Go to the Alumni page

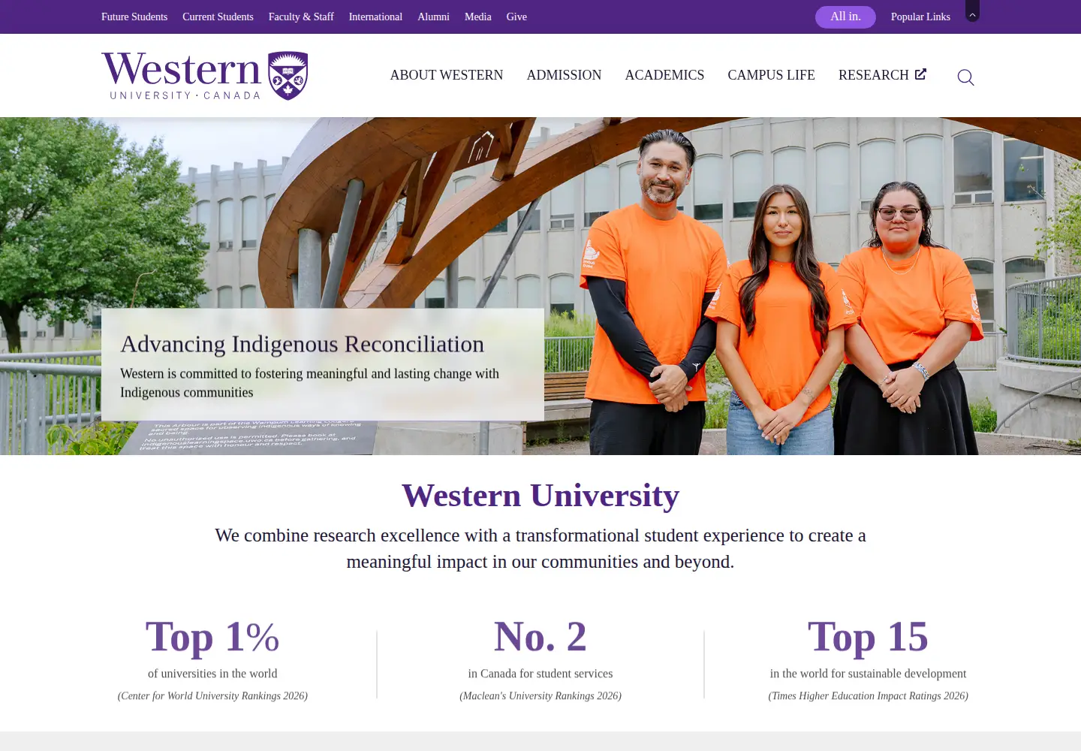(433, 17)
